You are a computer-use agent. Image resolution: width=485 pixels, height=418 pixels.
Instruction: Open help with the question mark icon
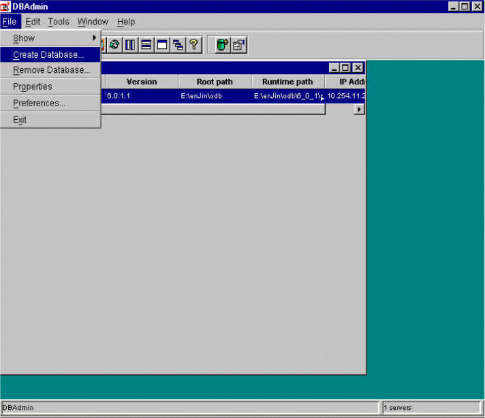tap(194, 45)
